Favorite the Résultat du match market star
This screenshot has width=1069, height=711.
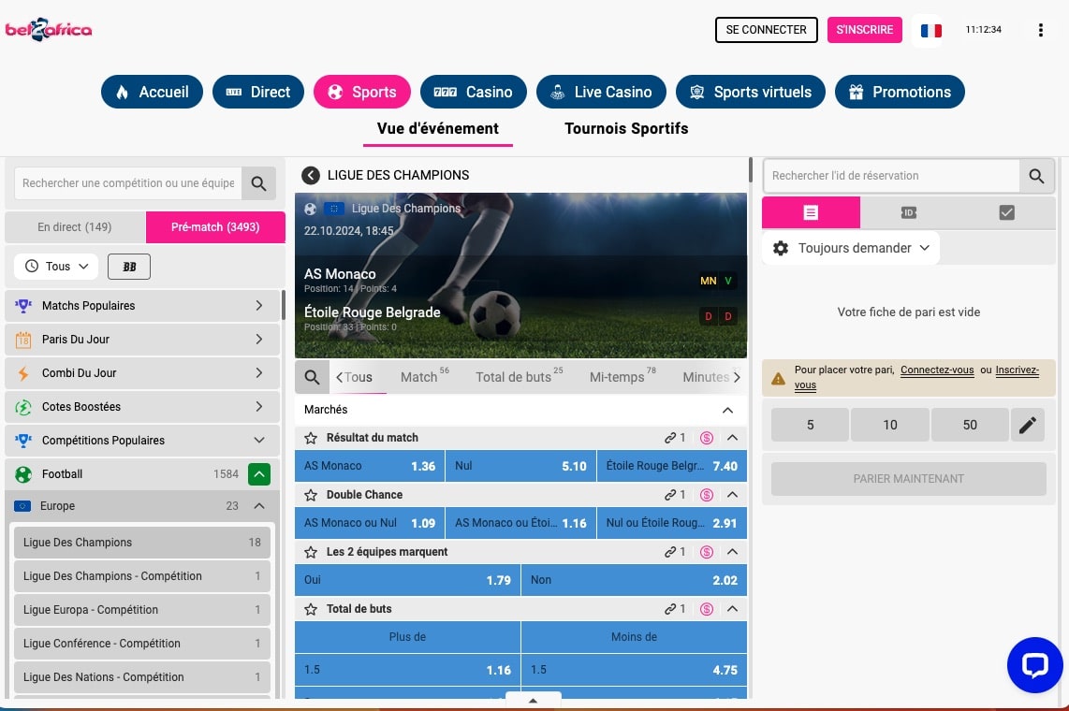(310, 437)
